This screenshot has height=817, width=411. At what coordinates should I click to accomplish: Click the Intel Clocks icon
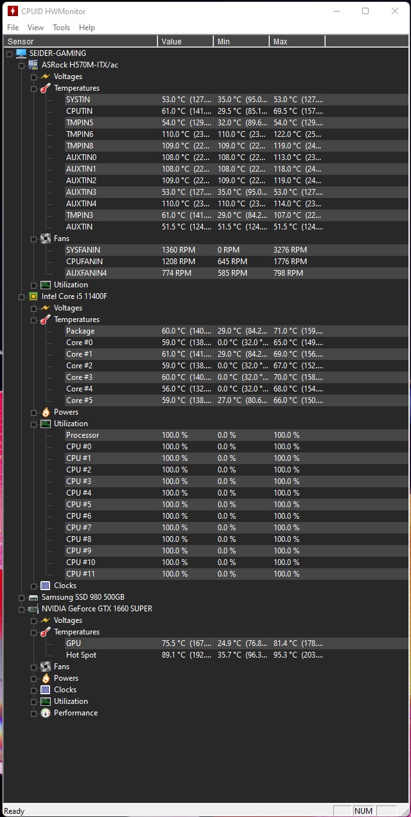pos(46,586)
